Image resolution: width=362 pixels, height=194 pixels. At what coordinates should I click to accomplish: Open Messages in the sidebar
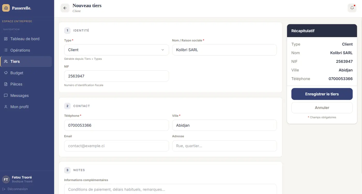(26, 96)
